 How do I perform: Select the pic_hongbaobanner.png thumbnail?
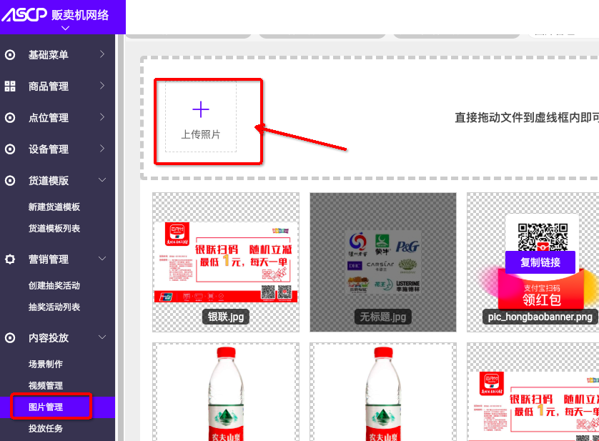pos(533,262)
